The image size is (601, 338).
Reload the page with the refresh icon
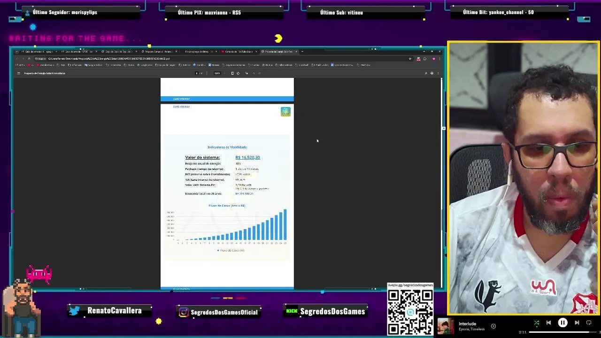point(29,59)
